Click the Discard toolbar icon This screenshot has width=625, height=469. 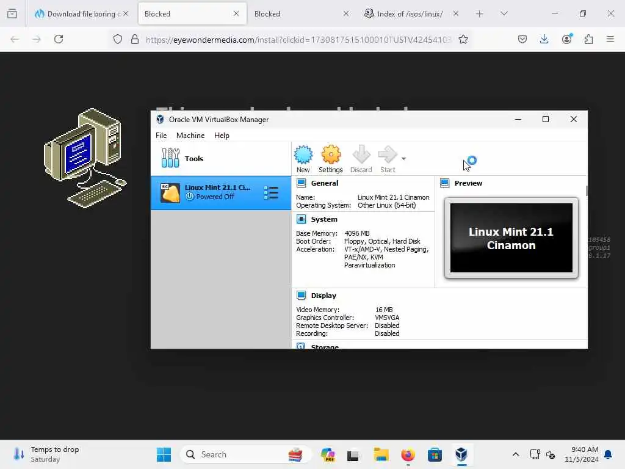tap(361, 159)
